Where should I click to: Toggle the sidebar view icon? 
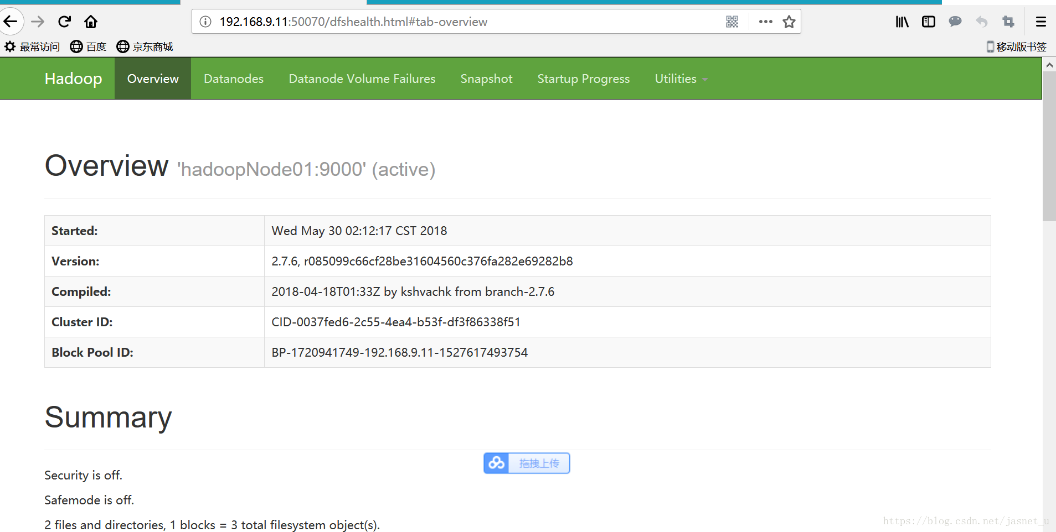coord(929,22)
